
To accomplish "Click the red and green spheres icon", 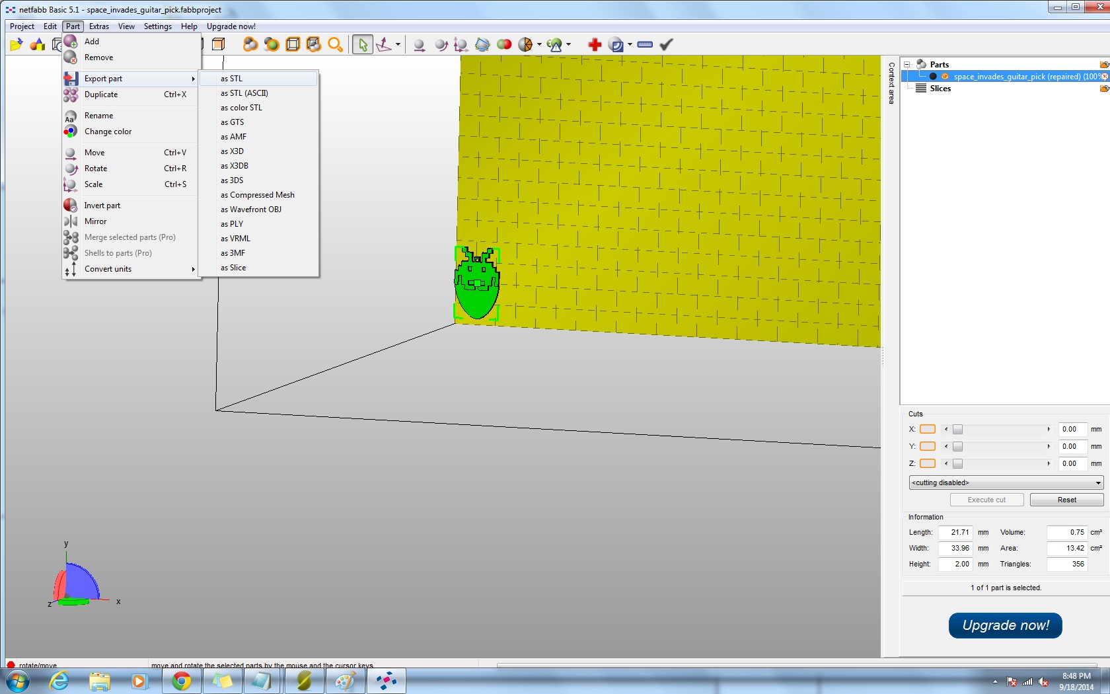I will click(x=504, y=44).
